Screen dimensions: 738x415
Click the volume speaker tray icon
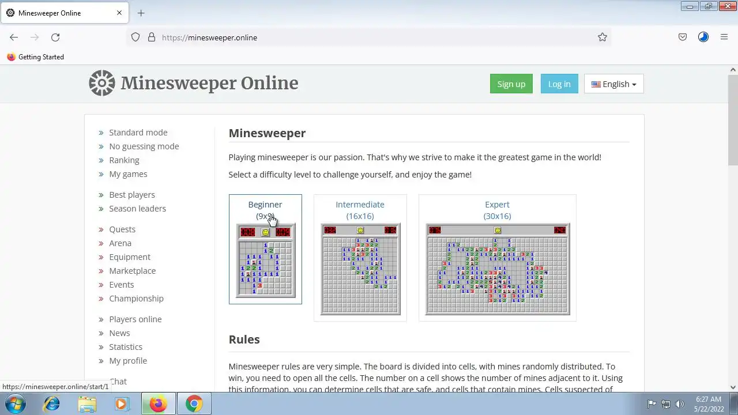(x=680, y=404)
